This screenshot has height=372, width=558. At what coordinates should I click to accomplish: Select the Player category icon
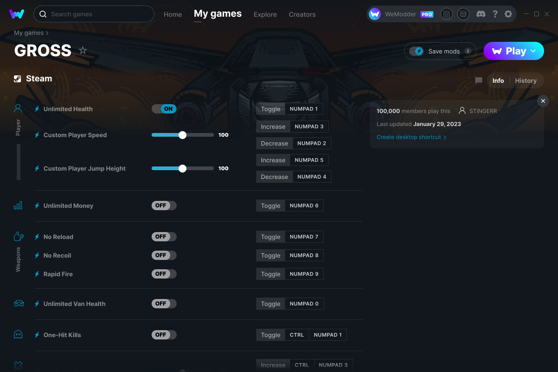coord(18,108)
